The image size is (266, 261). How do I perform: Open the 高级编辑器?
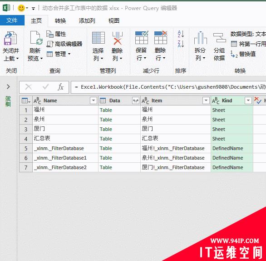tap(64, 44)
